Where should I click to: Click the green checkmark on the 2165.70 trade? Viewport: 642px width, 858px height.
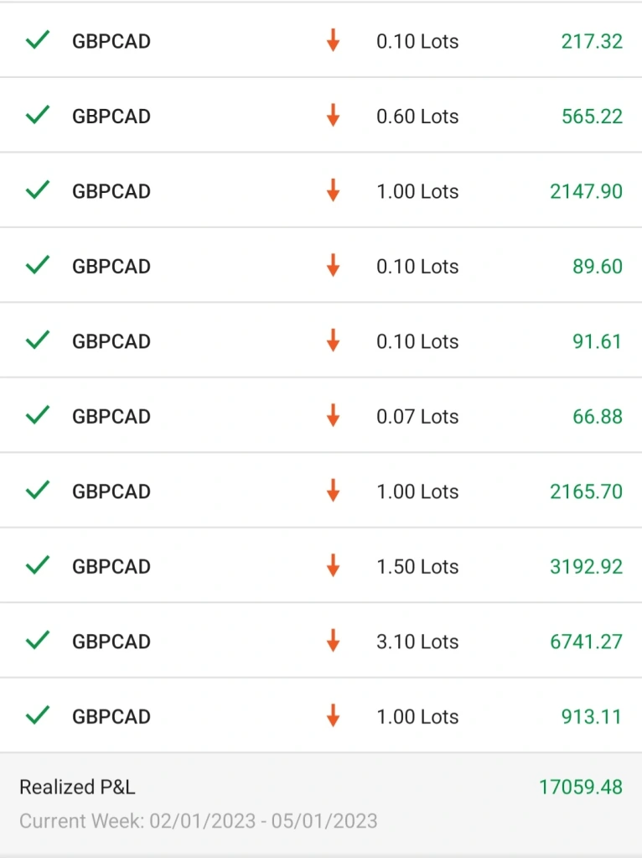(x=38, y=490)
